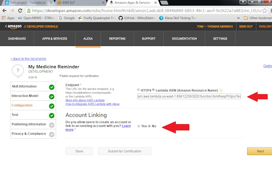Open the Publishing Information step
Image resolution: width=272 pixels, height=187 pixels.
(x=33, y=124)
